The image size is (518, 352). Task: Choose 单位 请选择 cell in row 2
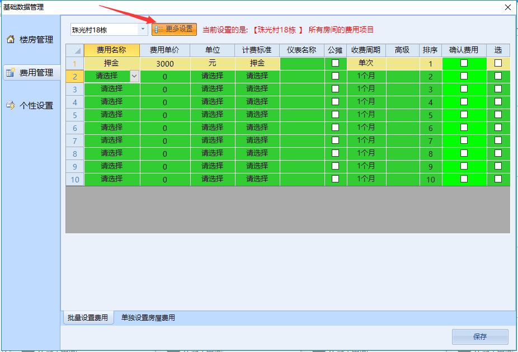click(x=213, y=76)
